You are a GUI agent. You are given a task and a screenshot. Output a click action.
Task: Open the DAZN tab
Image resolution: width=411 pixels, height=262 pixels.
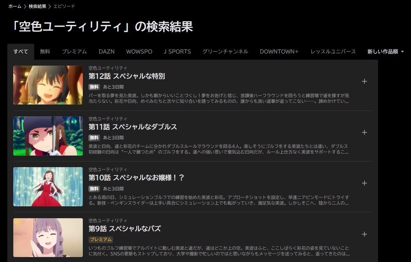click(106, 52)
